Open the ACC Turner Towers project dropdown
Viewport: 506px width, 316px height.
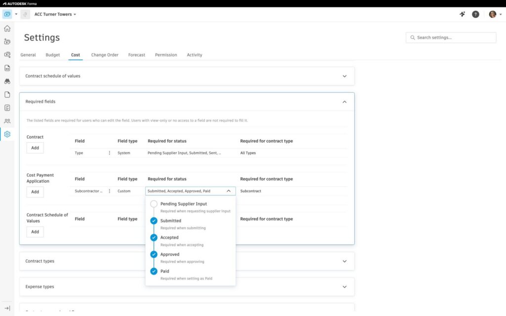pyautogui.click(x=55, y=14)
